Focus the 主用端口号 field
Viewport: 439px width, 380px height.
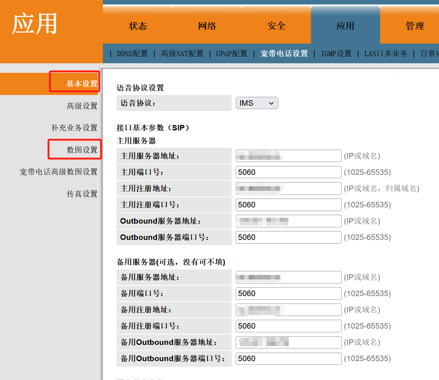[x=288, y=172]
